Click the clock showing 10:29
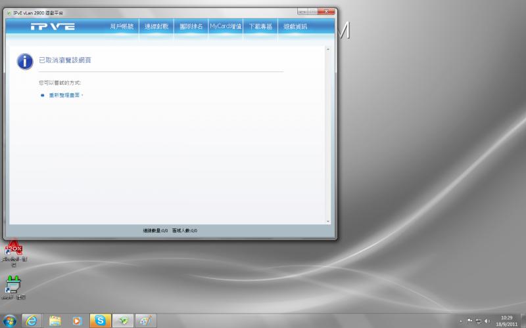Image resolution: width=526 pixels, height=328 pixels. (x=506, y=321)
